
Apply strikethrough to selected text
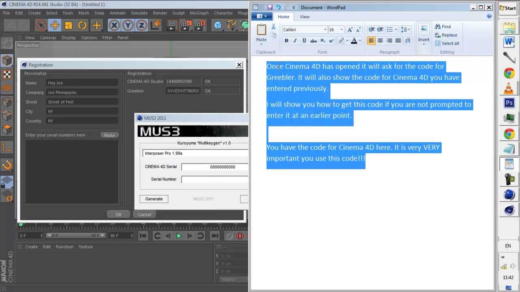(x=313, y=41)
